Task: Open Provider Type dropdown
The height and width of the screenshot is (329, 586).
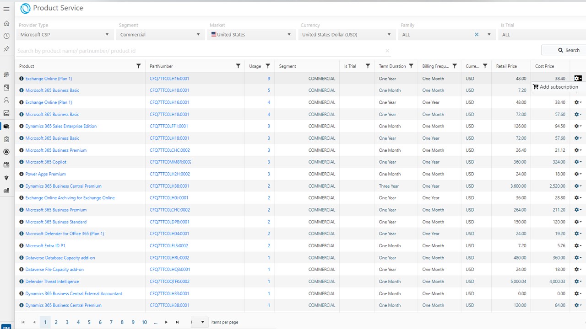Action: (x=65, y=35)
